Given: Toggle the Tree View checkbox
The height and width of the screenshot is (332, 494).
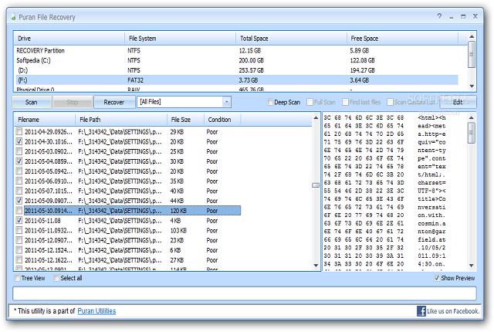Looking at the screenshot, I should coord(19,278).
